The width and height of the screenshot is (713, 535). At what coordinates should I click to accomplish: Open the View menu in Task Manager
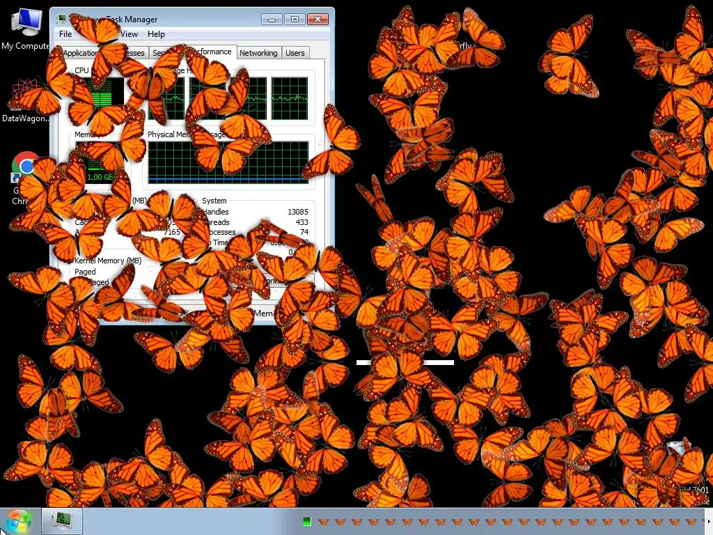pos(129,34)
